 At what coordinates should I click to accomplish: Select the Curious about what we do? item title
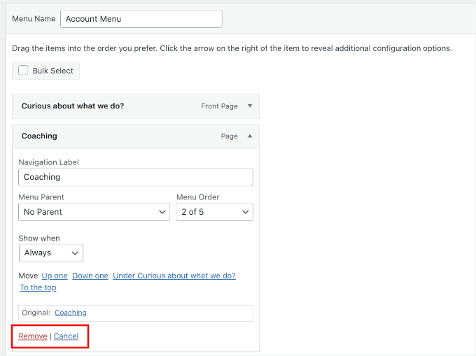tap(73, 106)
